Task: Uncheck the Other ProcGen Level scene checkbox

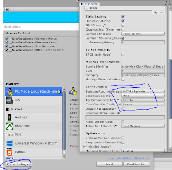Action: coord(7,50)
